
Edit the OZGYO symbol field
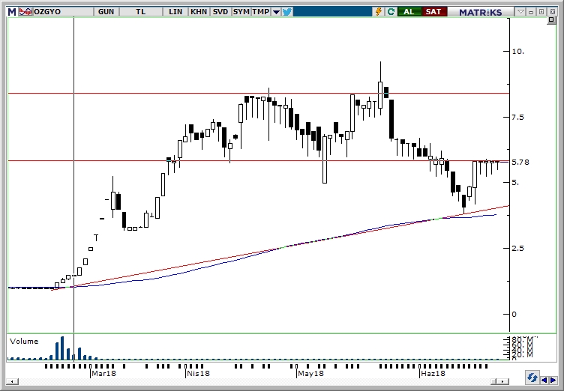point(63,12)
